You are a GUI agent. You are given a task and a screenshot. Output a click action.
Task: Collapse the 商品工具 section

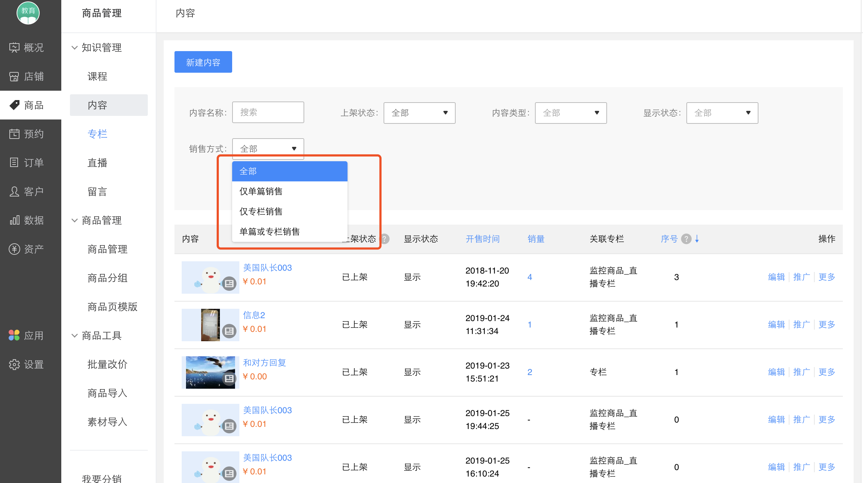pyautogui.click(x=74, y=335)
